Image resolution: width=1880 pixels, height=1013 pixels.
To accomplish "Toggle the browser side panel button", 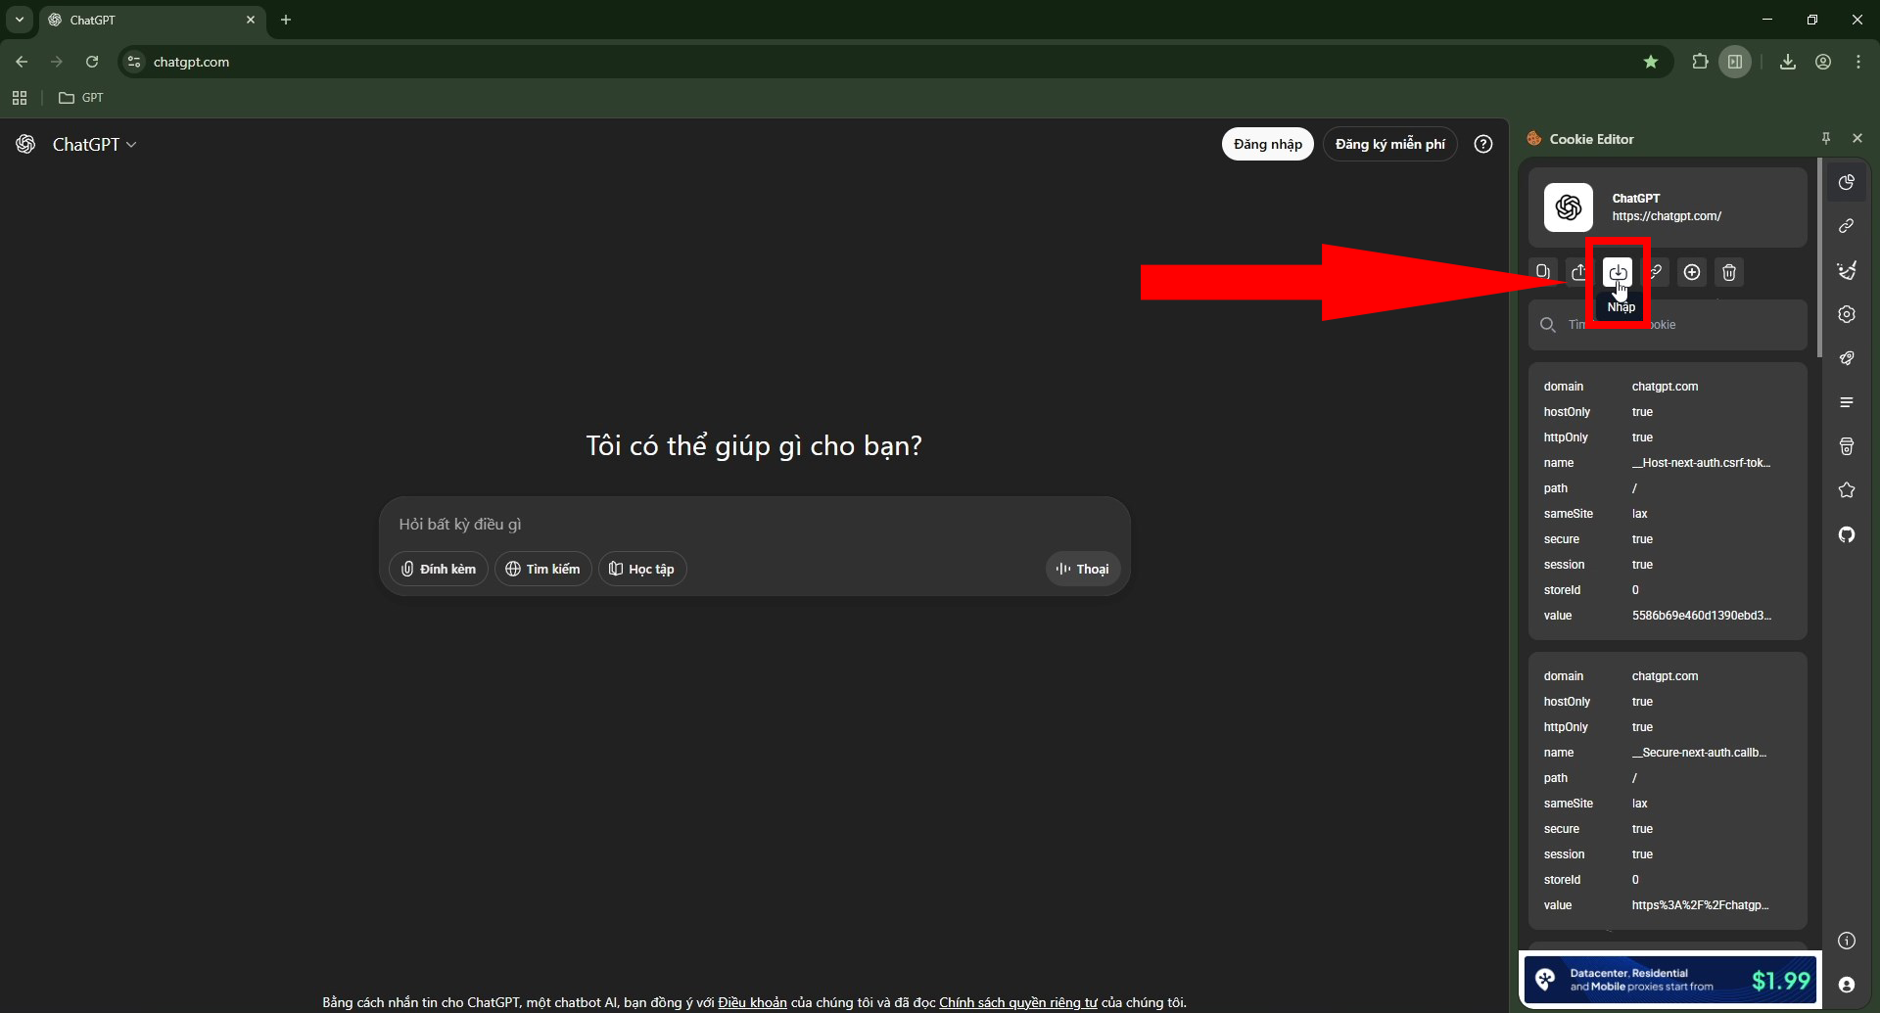I will [1735, 62].
